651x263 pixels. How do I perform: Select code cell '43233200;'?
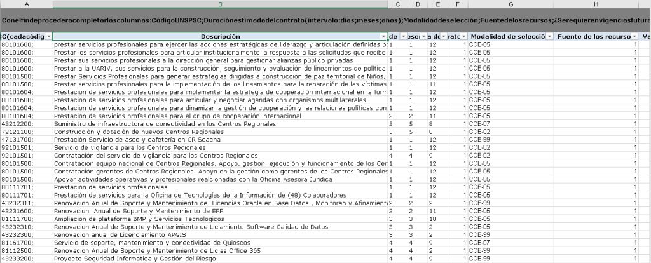pyautogui.click(x=27, y=259)
